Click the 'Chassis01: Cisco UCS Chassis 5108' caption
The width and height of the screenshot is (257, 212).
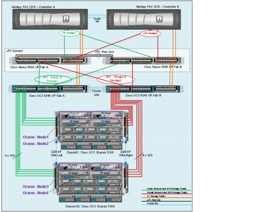90,152
